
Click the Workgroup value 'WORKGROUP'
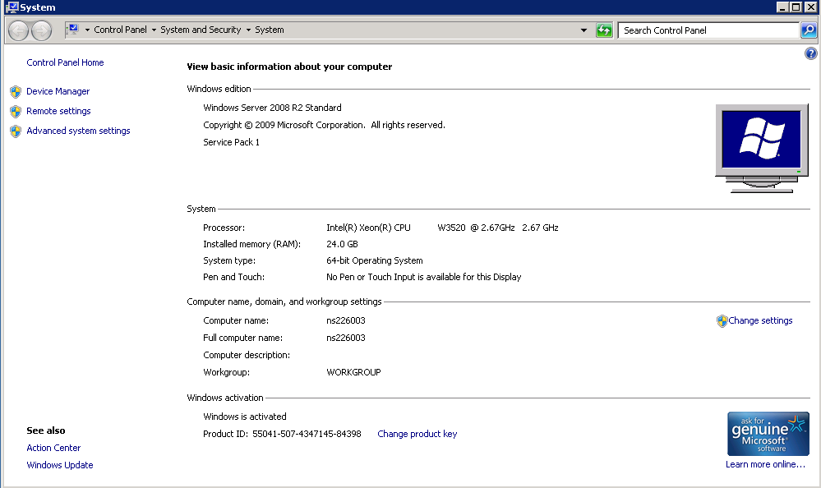(x=353, y=372)
